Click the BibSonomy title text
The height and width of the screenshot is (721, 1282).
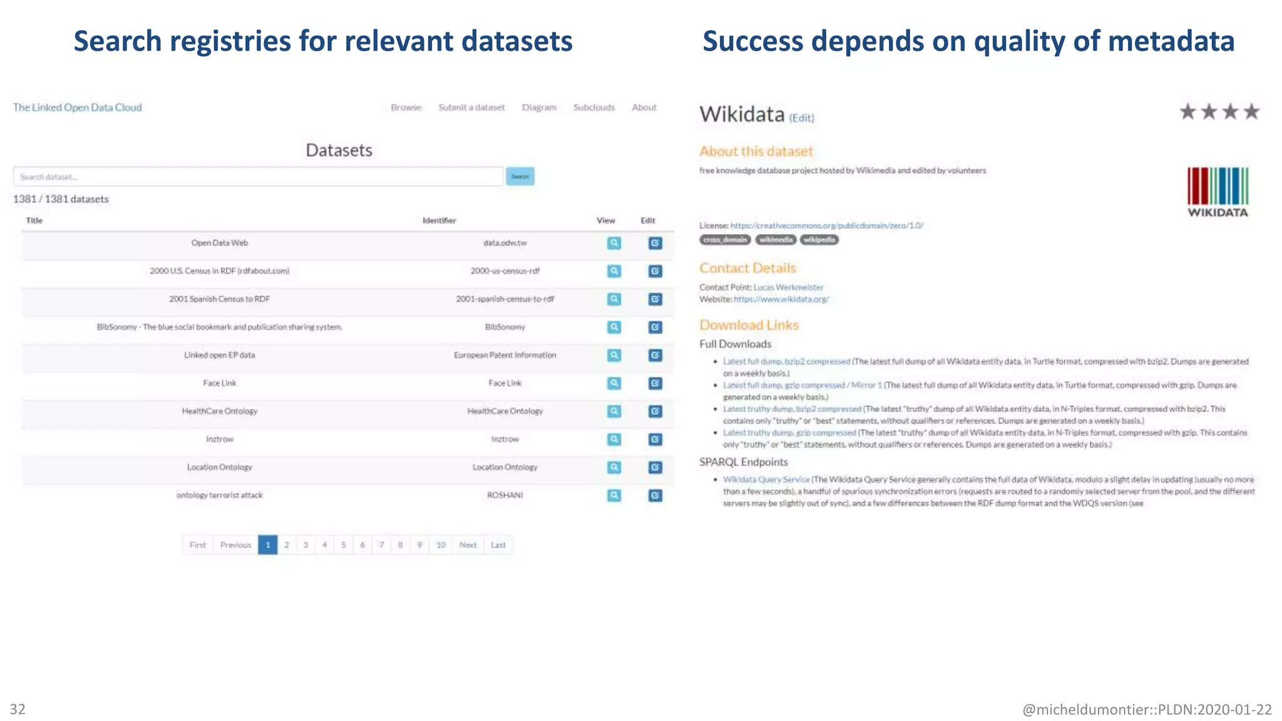220,327
